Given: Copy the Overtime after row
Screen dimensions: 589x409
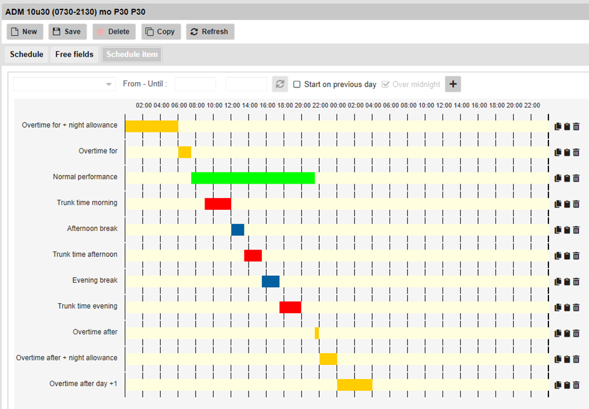Looking at the screenshot, I should 558,334.
